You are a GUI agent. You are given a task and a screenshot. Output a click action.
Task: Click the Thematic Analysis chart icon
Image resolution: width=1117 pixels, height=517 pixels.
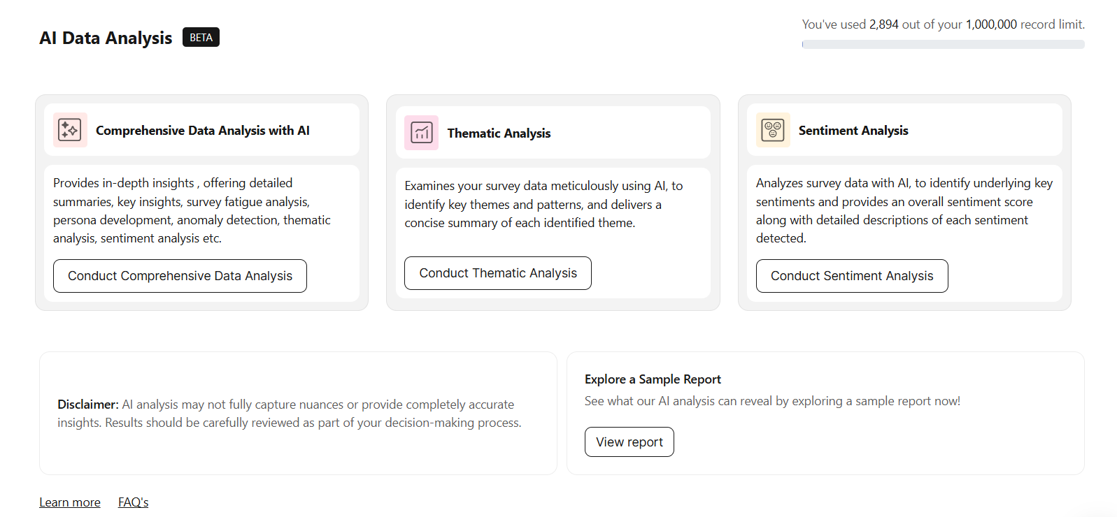click(421, 133)
